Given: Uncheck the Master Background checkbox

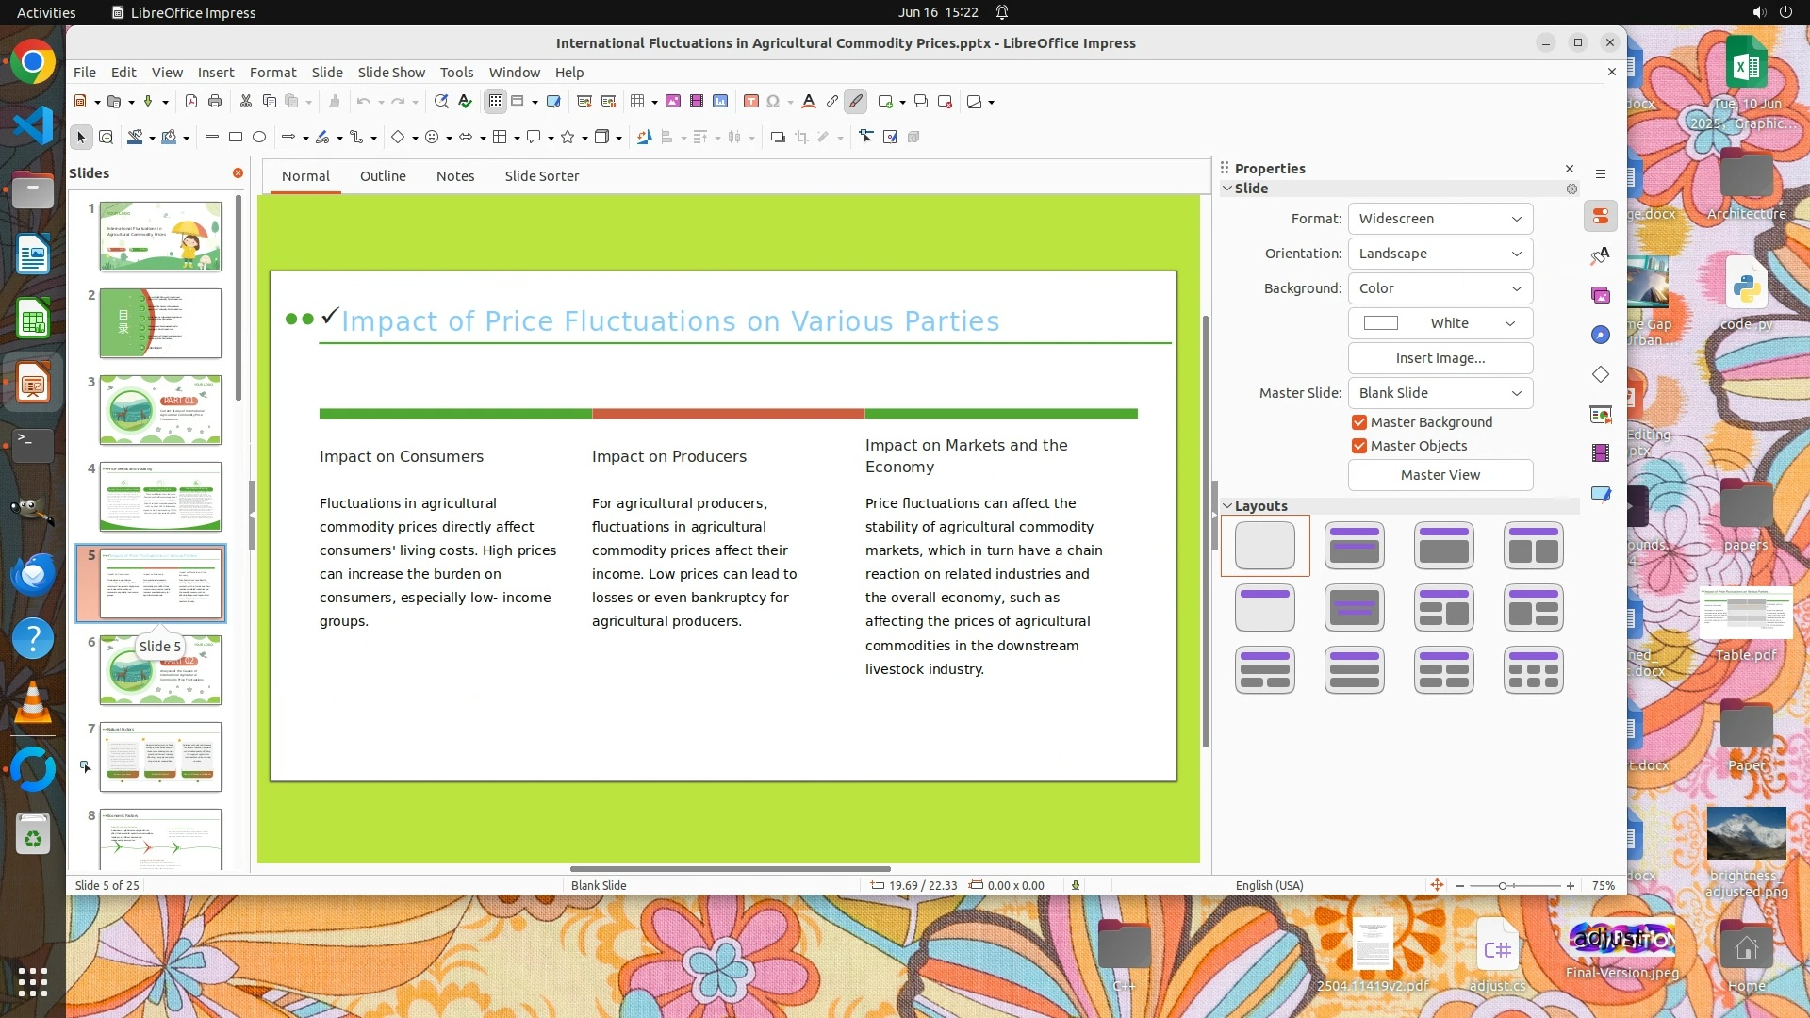Looking at the screenshot, I should click(1359, 422).
